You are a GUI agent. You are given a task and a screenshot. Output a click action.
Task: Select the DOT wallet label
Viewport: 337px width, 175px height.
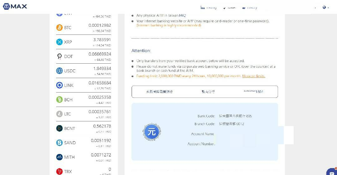[68, 56]
